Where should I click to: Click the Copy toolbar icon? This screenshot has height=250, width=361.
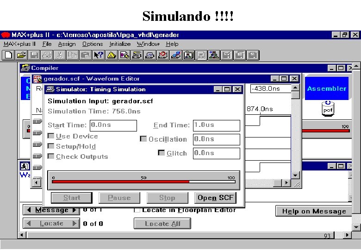73,55
